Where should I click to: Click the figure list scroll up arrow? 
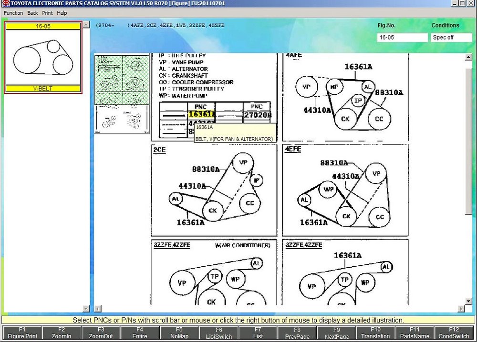click(x=86, y=25)
